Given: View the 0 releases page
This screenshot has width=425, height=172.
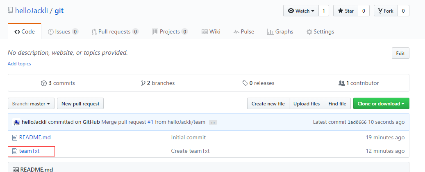Looking at the screenshot, I should [x=258, y=83].
